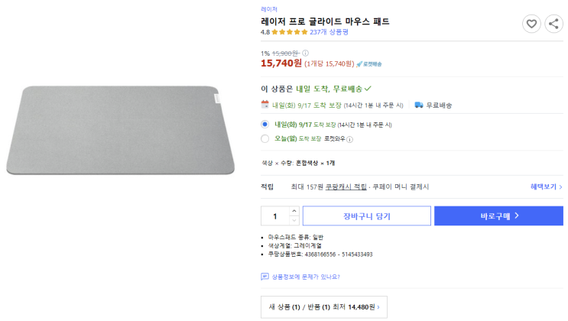
Task: Click the share icon
Action: (x=553, y=24)
